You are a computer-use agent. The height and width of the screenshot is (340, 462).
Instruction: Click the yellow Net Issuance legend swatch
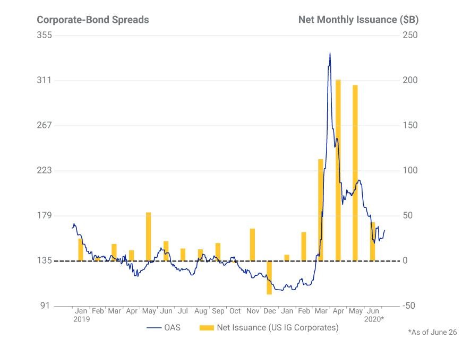pyautogui.click(x=207, y=328)
